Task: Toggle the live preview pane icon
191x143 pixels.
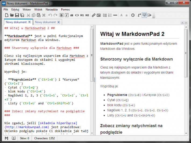Action: [144, 15]
